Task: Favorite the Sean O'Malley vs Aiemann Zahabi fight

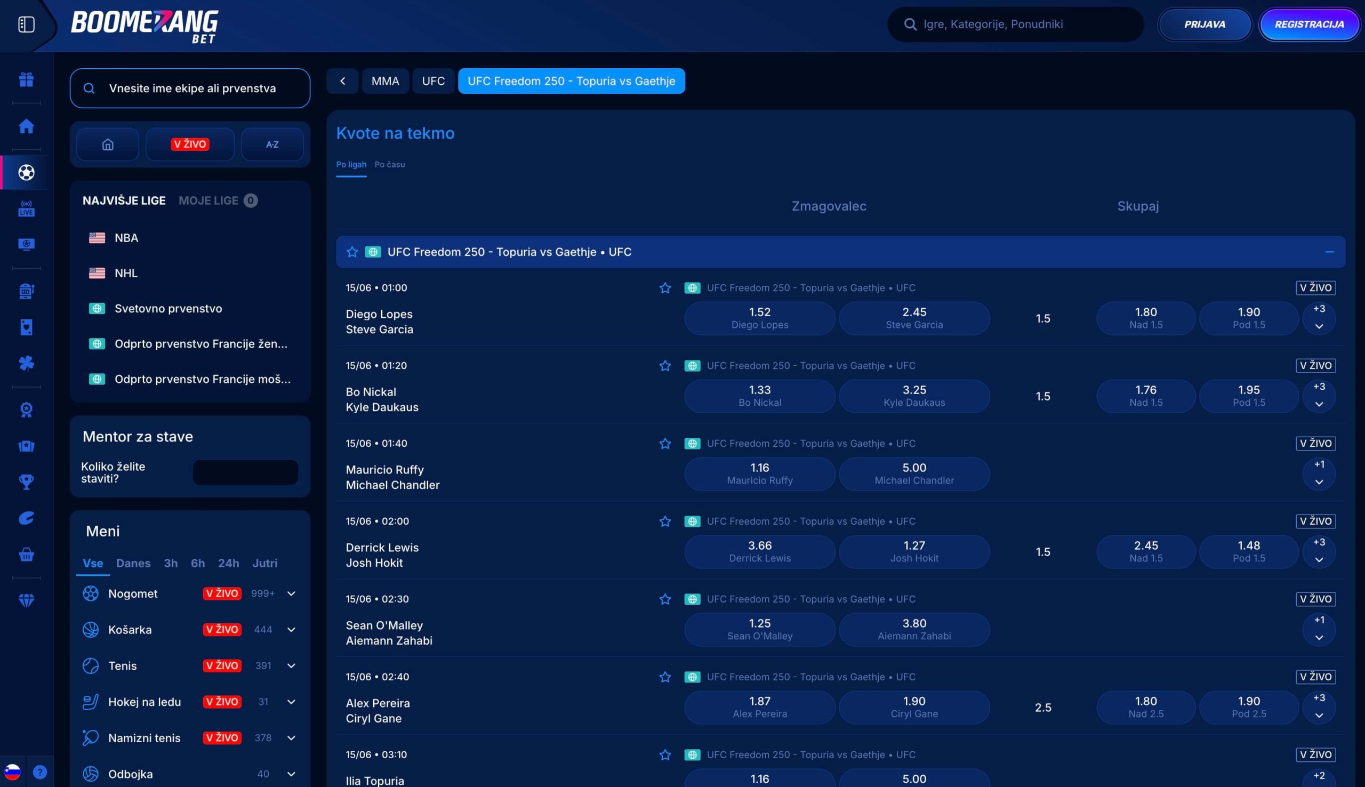Action: pyautogui.click(x=665, y=599)
